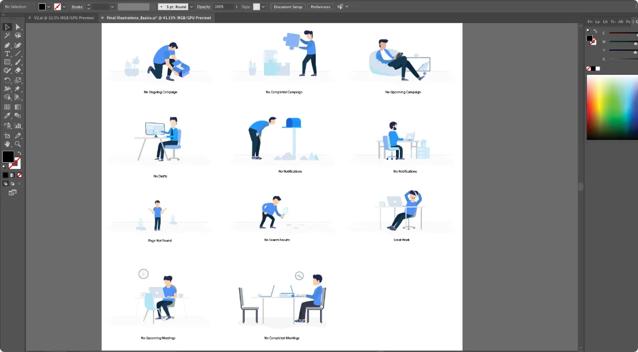Select the Eyedropper tool
The height and width of the screenshot is (352, 638).
coord(7,116)
